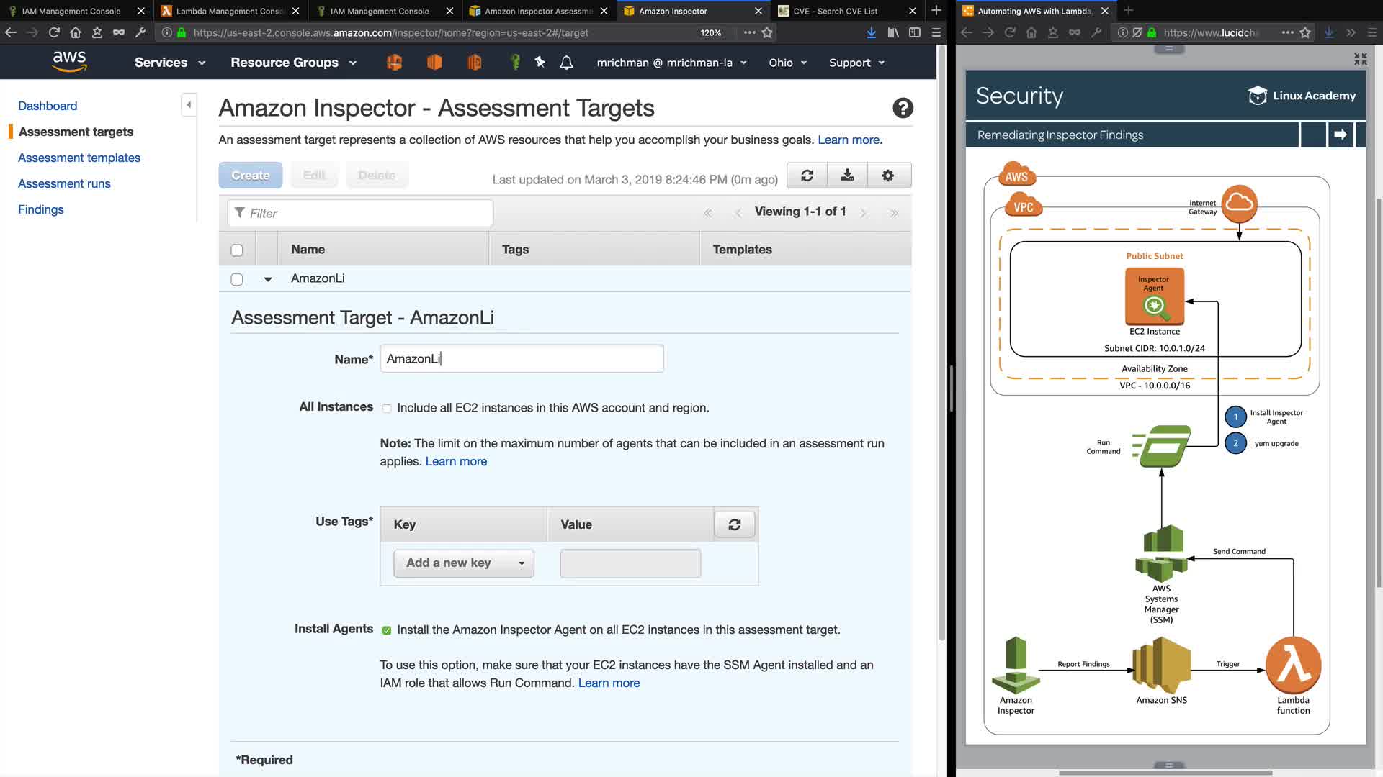Click the AWS logo home icon
Viewport: 1383px width, 777px height.
69,62
